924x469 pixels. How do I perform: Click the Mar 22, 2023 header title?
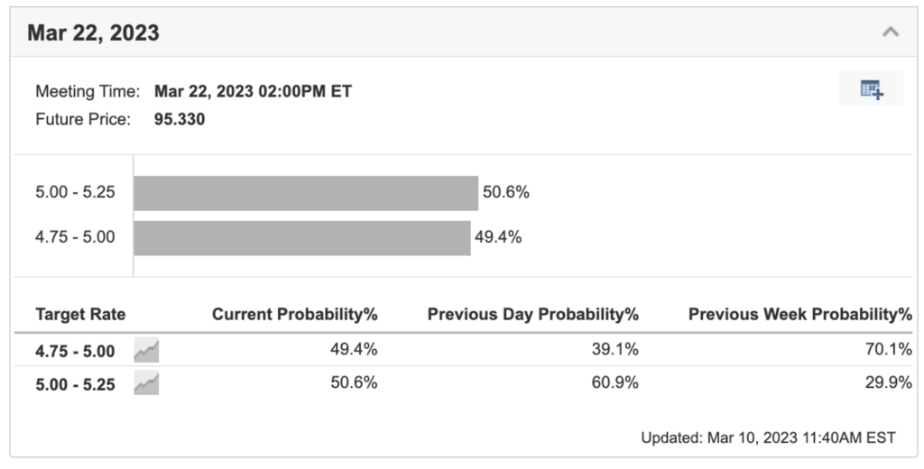93,33
